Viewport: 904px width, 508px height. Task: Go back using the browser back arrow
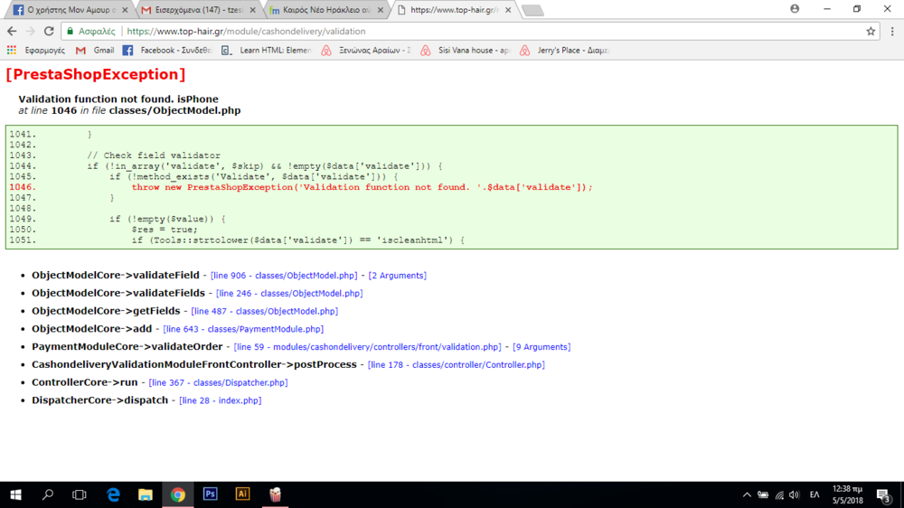12,31
